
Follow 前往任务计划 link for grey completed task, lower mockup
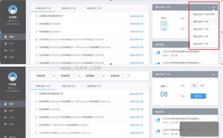pyautogui.click(x=137, y=117)
